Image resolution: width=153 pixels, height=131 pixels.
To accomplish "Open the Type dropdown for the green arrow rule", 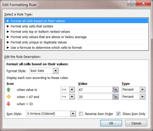I will click(142, 90).
